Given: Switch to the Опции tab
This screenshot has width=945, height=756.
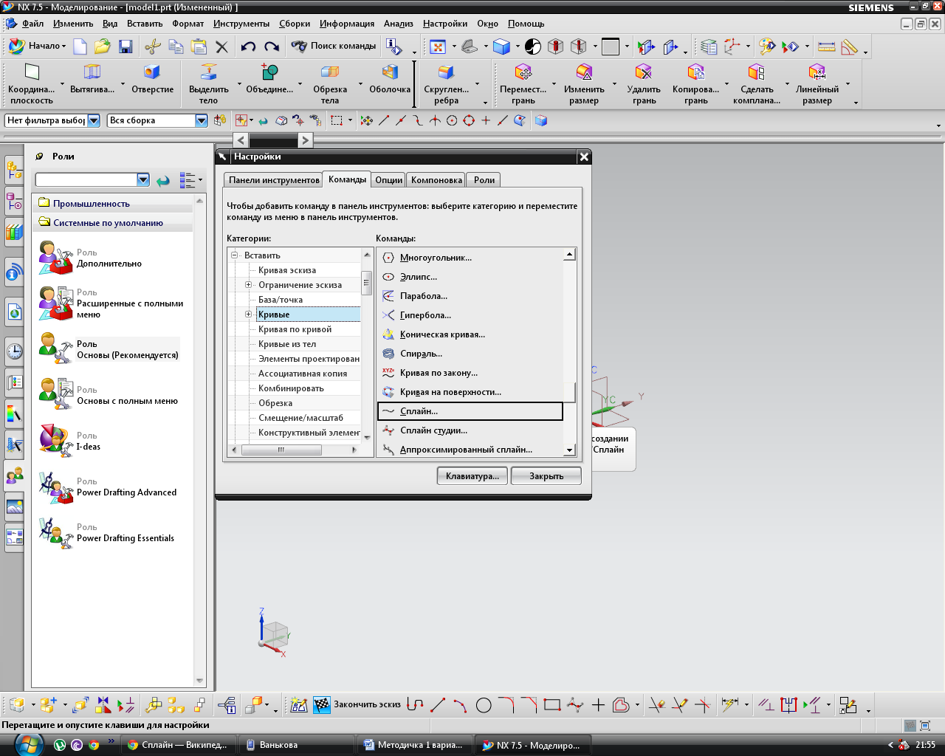Looking at the screenshot, I should tap(389, 179).
